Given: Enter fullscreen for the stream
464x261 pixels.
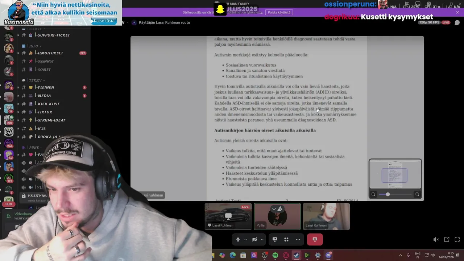Looking at the screenshot, I should (457, 240).
